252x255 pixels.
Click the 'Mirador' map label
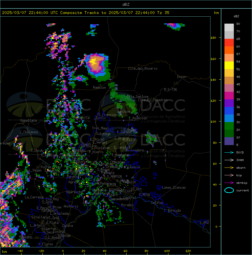(x=128, y=205)
